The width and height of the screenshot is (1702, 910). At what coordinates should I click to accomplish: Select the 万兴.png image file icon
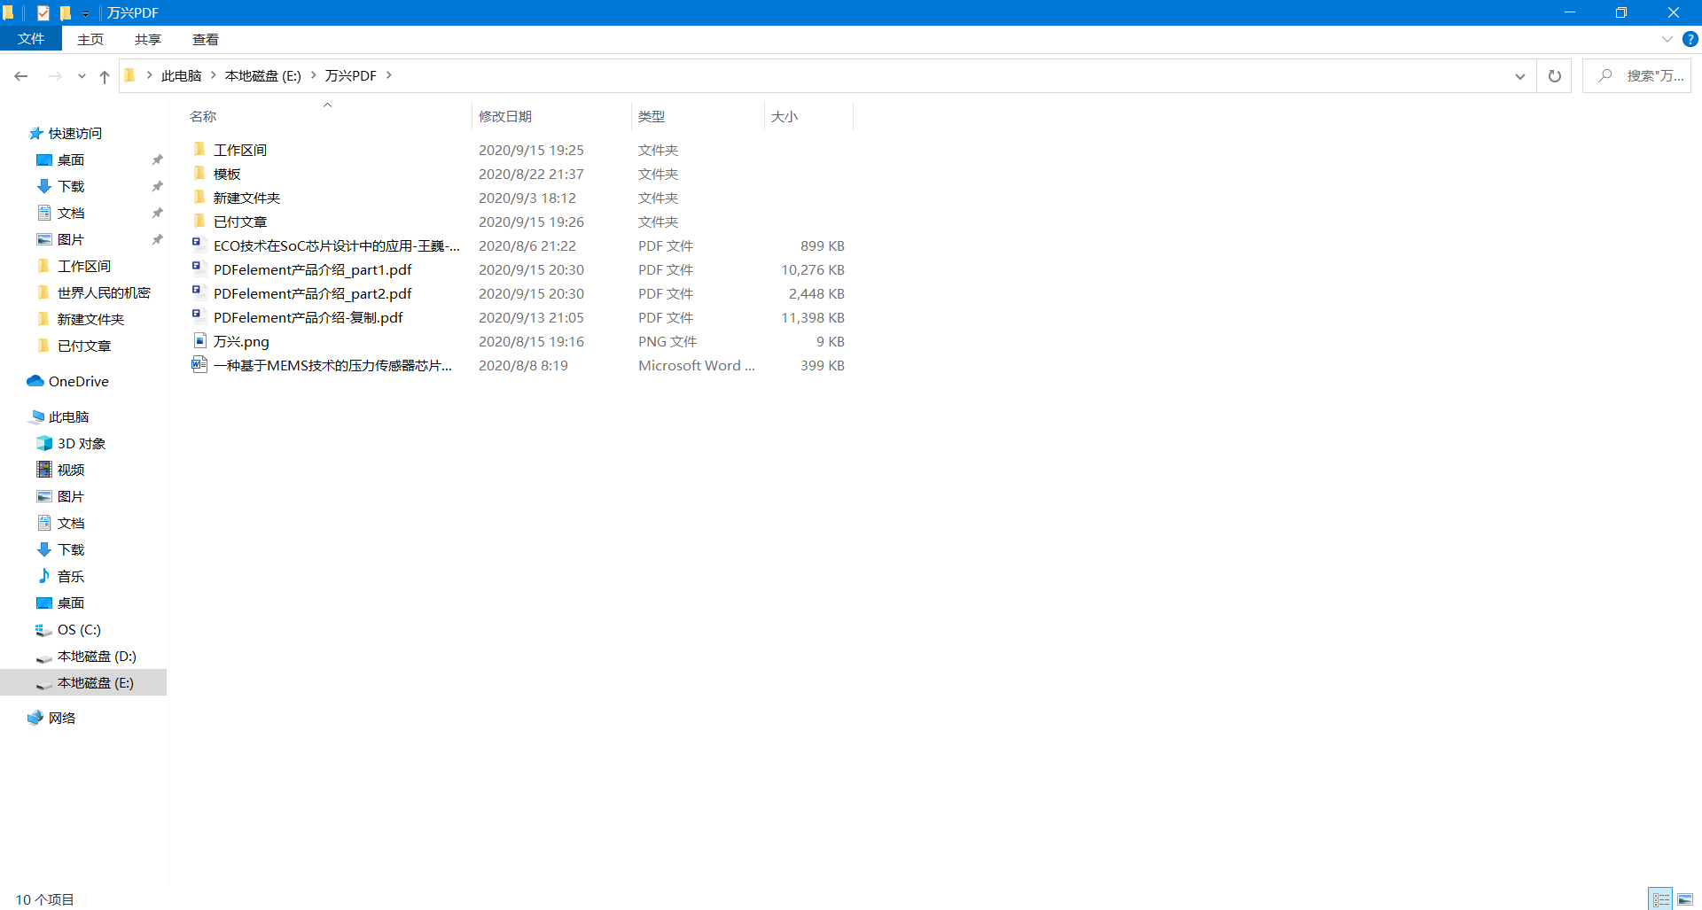click(199, 340)
